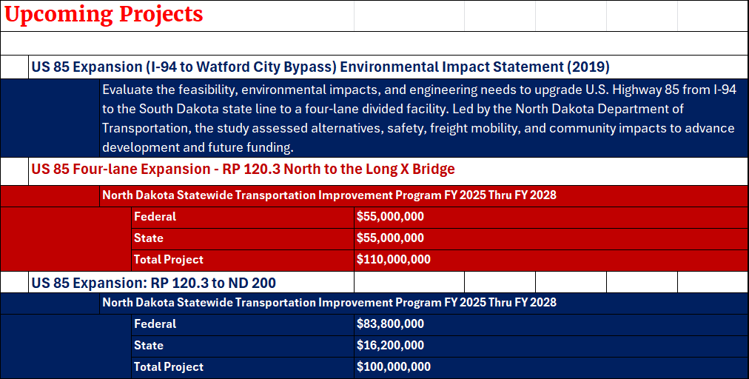Click the State label in the navy section

149,346
